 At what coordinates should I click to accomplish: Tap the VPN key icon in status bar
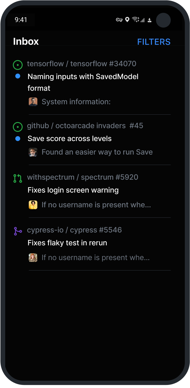click(119, 20)
